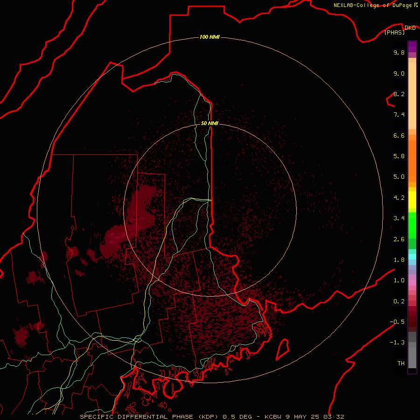Click the 4.2 color scale value
Screen dimensions: 420x420
click(399, 198)
